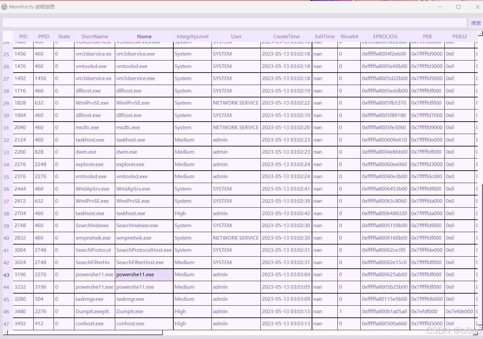483x339 pixels.
Task: Click PID cell 2276
Action: 23,164
